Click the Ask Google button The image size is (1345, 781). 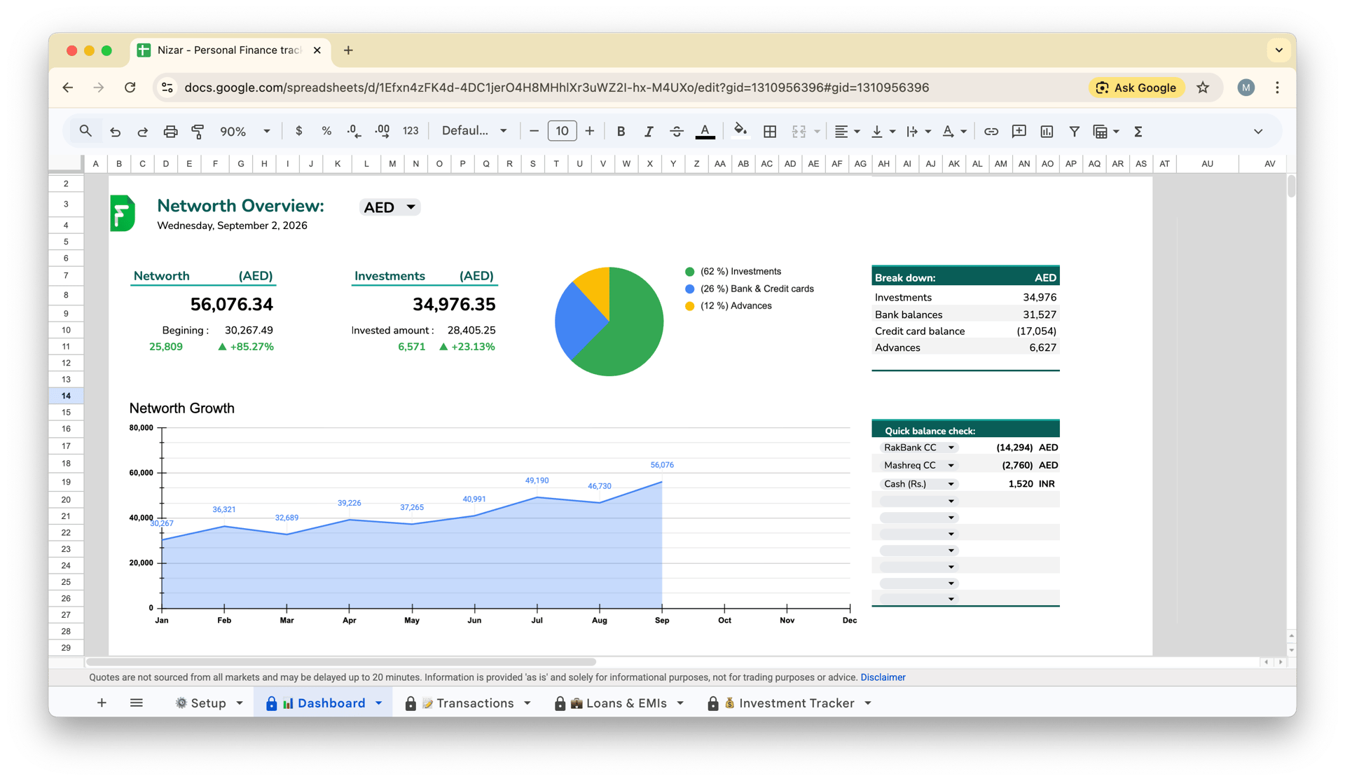point(1136,88)
